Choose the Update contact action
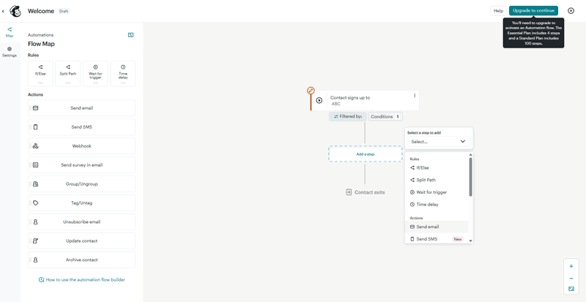The image size is (586, 302). click(82, 241)
